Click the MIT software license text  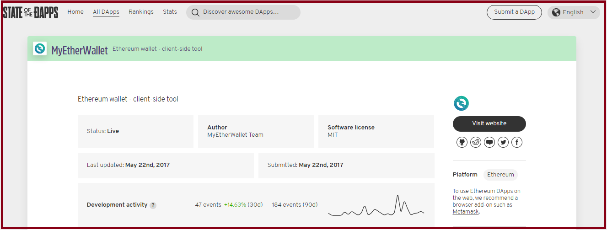333,135
